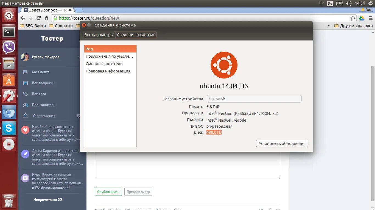
Task: Click the highlighted disk value 488,0 ГБ
Action: tap(214, 132)
